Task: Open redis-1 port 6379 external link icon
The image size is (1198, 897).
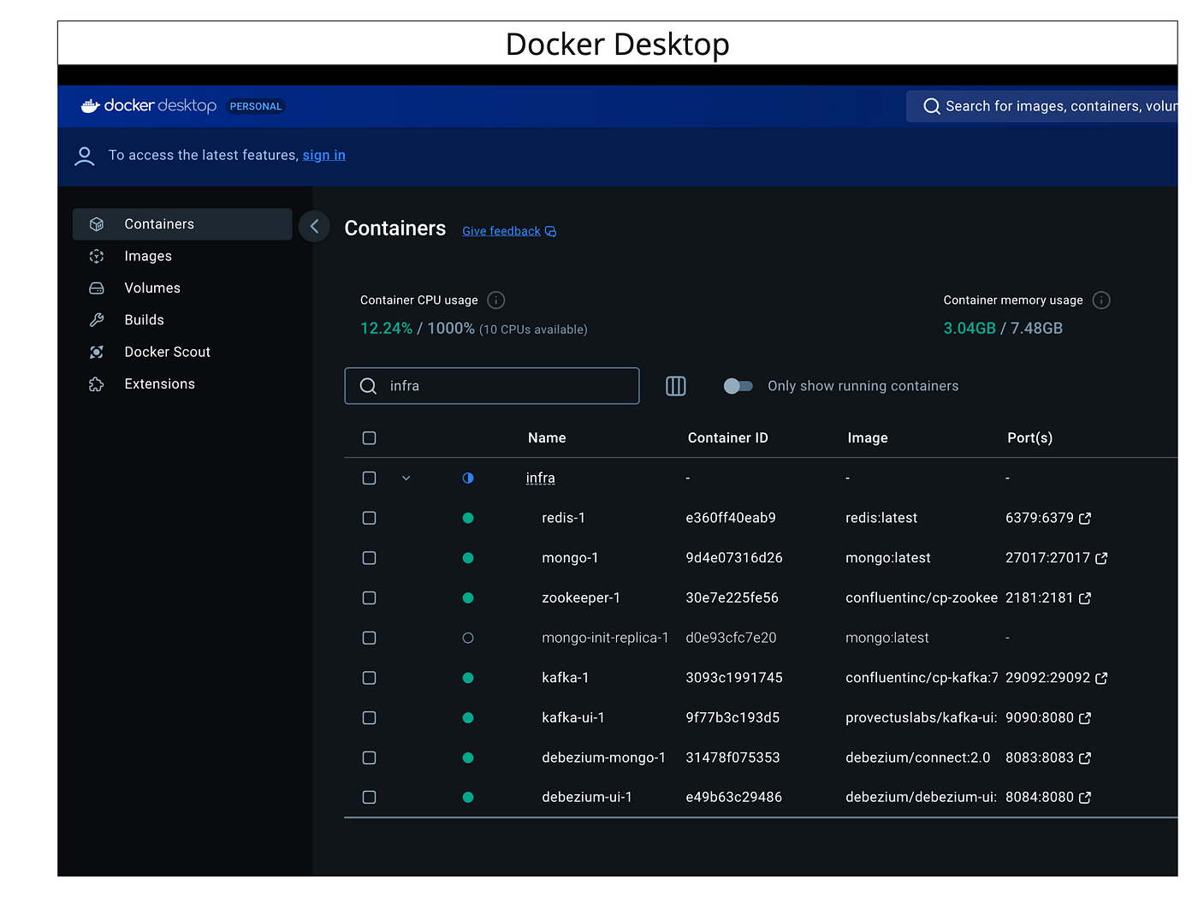Action: (x=1085, y=519)
